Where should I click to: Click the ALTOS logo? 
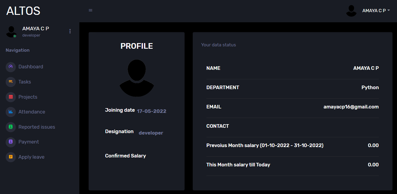(x=23, y=11)
